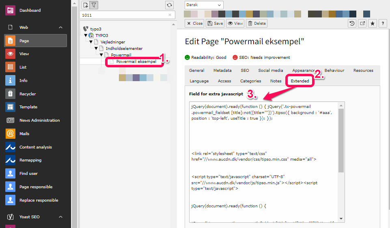Save the page with the Save button
Image resolution: width=390 pixels, height=228 pixels.
(215, 23)
